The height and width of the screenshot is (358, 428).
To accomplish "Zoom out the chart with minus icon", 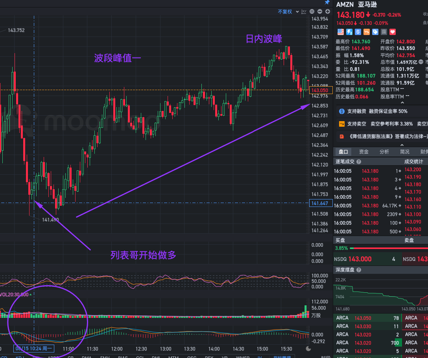I will click(x=320, y=11).
